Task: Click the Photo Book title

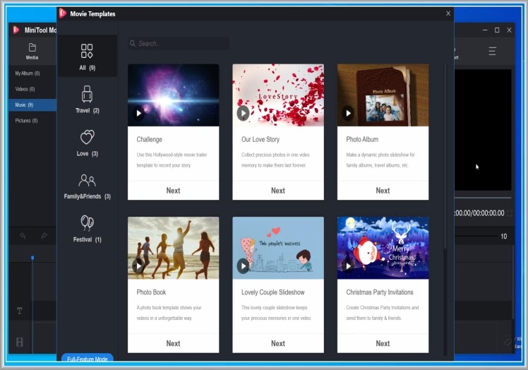Action: pos(151,292)
